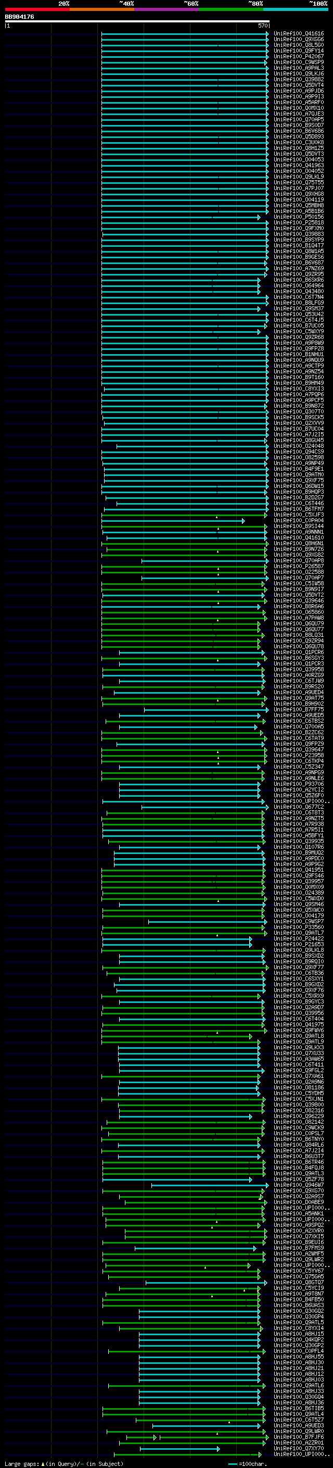Click the purple ~60% identity color segment
This screenshot has height=1468, width=333.
166,9
